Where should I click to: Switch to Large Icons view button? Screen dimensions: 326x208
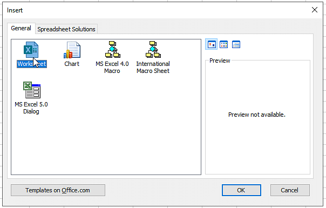point(212,44)
